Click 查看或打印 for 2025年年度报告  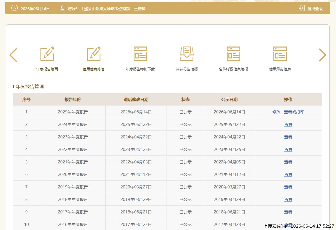294,112
